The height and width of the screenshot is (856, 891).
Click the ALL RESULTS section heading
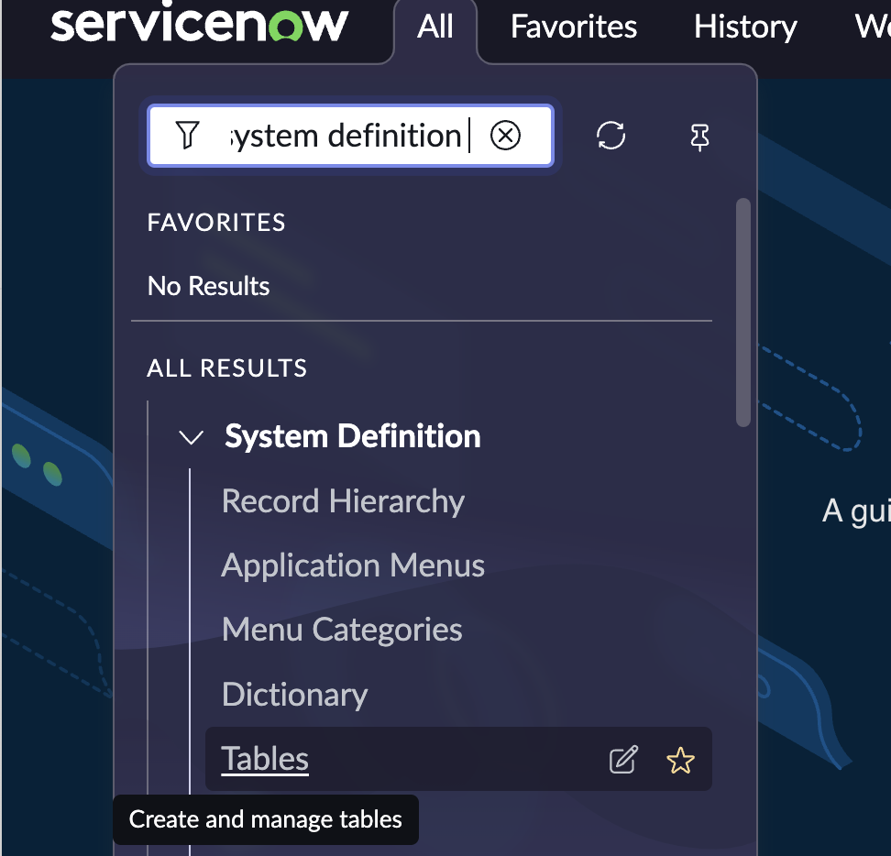[x=226, y=368]
